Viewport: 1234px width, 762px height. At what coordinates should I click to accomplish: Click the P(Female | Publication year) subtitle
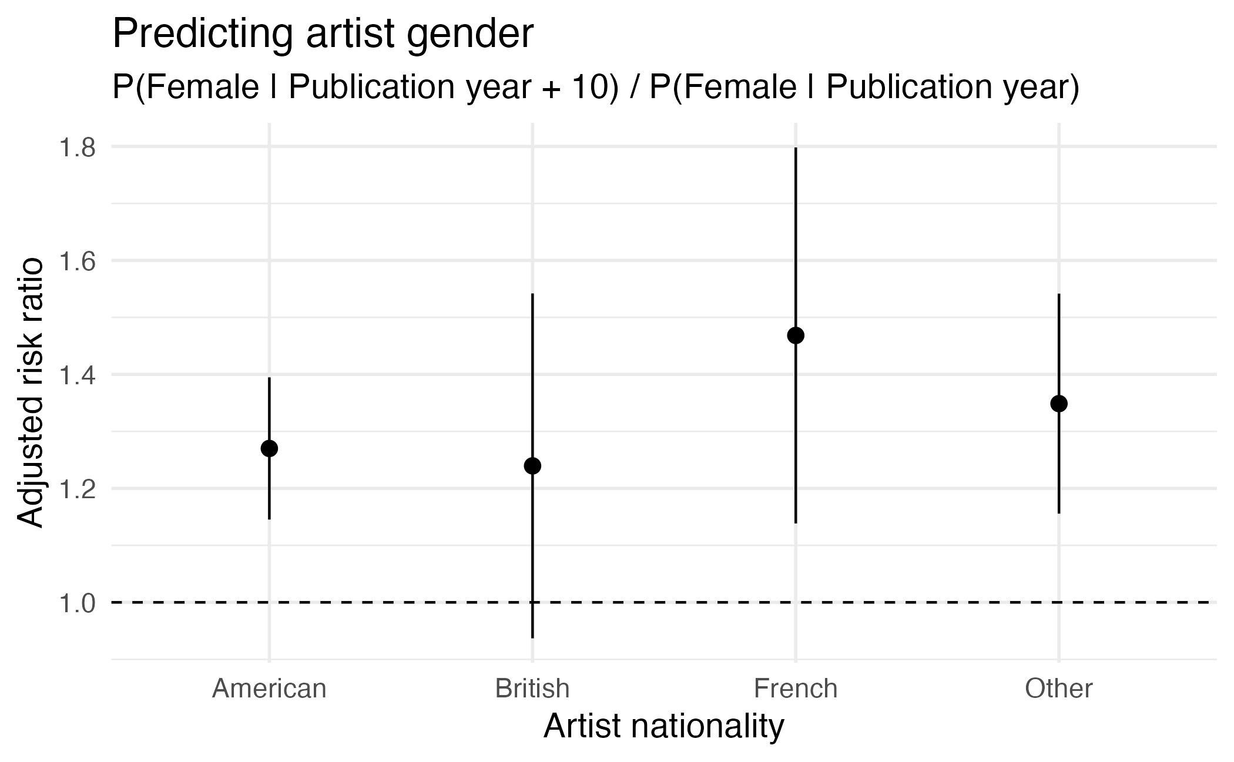(x=595, y=88)
